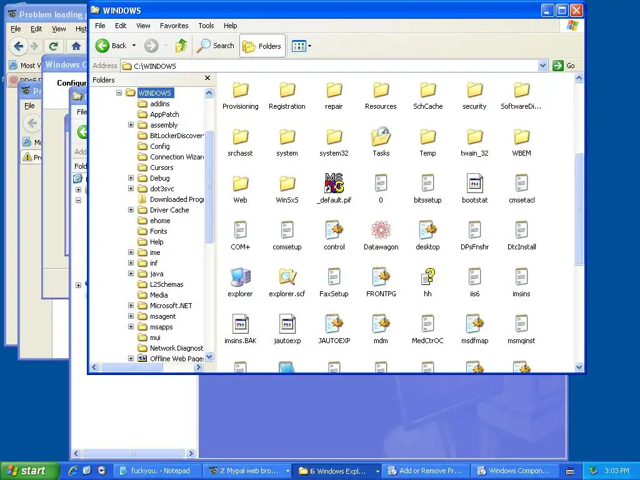Expand the java folder node

coord(131,274)
